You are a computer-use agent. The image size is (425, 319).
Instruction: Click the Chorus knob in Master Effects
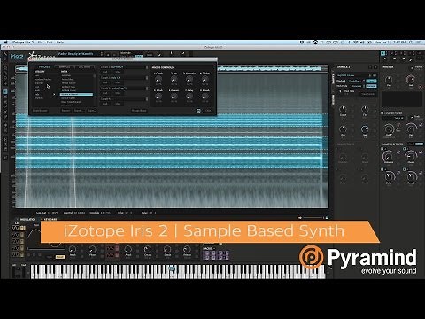point(411,156)
